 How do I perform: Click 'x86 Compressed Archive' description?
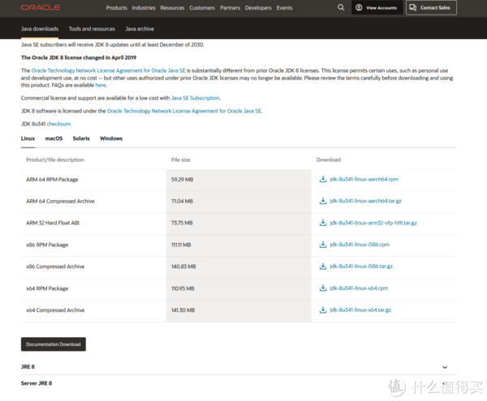pos(55,267)
